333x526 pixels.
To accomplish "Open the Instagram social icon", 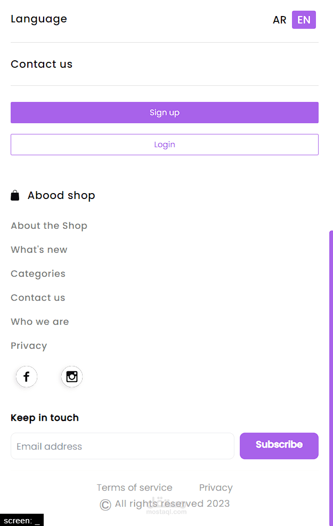I will (x=72, y=377).
